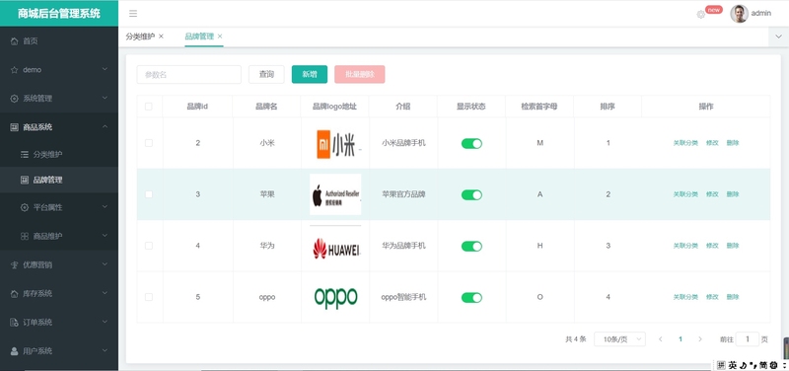Check the box for the 小米 row
This screenshot has width=789, height=371.
coord(149,143)
